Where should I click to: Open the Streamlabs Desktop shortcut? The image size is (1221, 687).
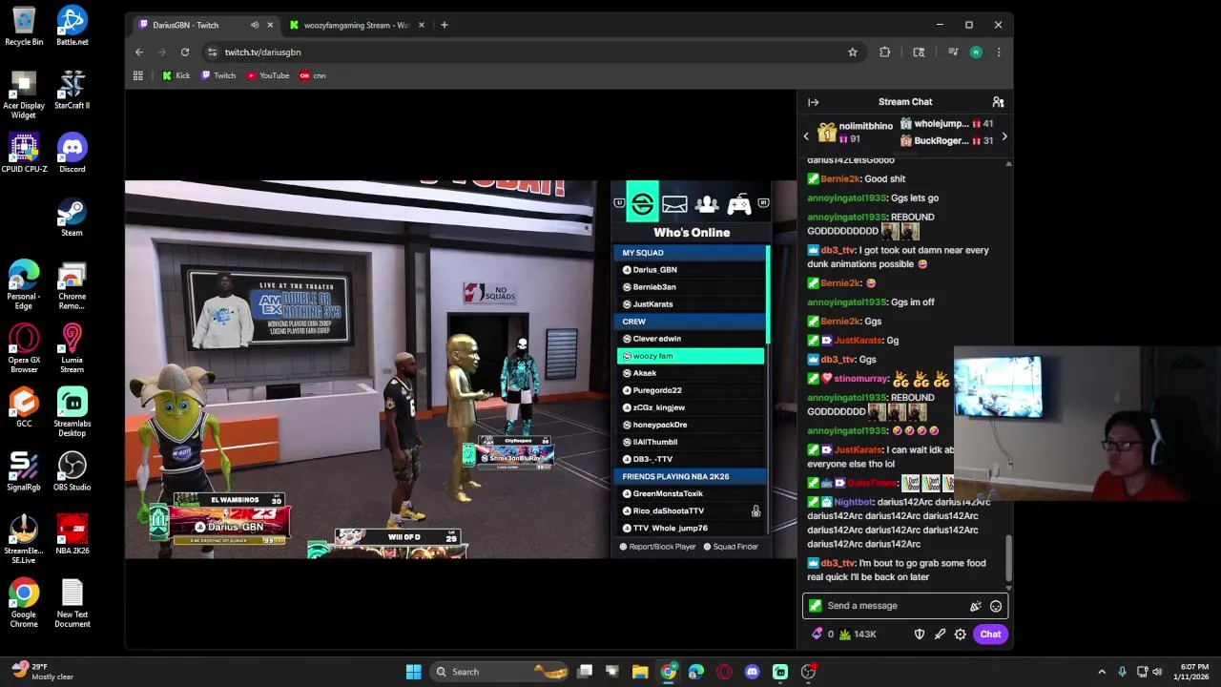pyautogui.click(x=72, y=412)
